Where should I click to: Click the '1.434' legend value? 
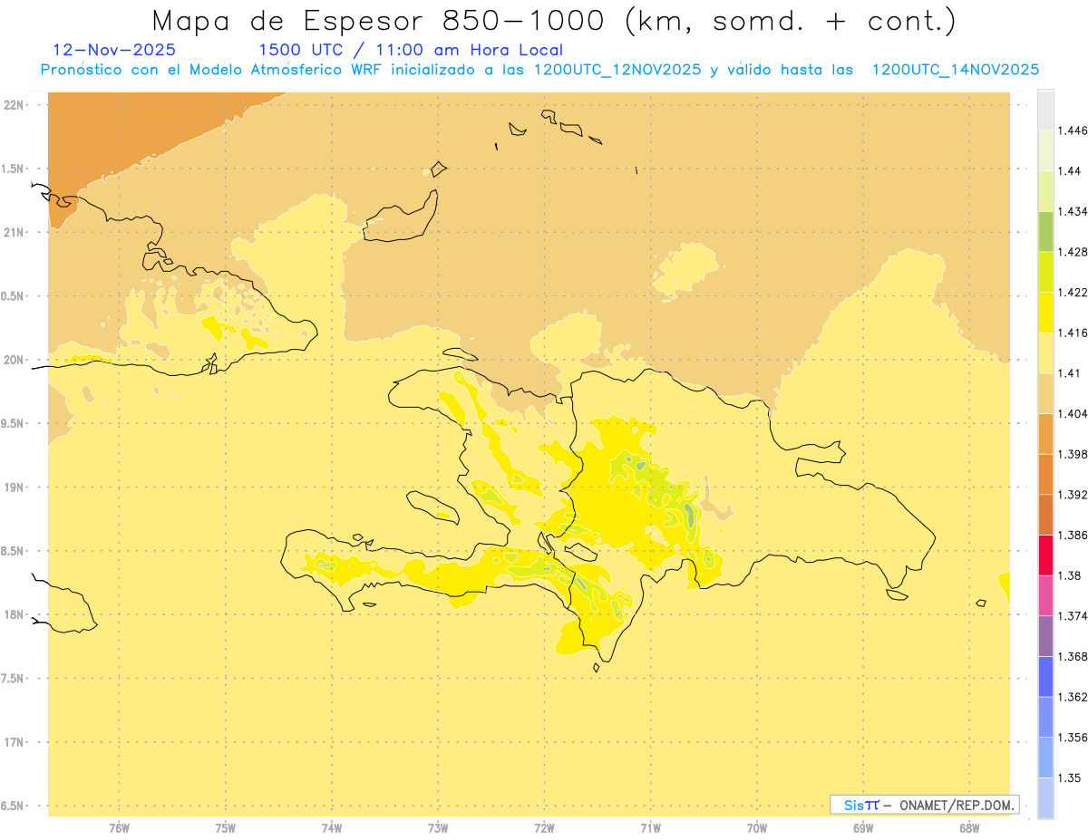pyautogui.click(x=1073, y=211)
